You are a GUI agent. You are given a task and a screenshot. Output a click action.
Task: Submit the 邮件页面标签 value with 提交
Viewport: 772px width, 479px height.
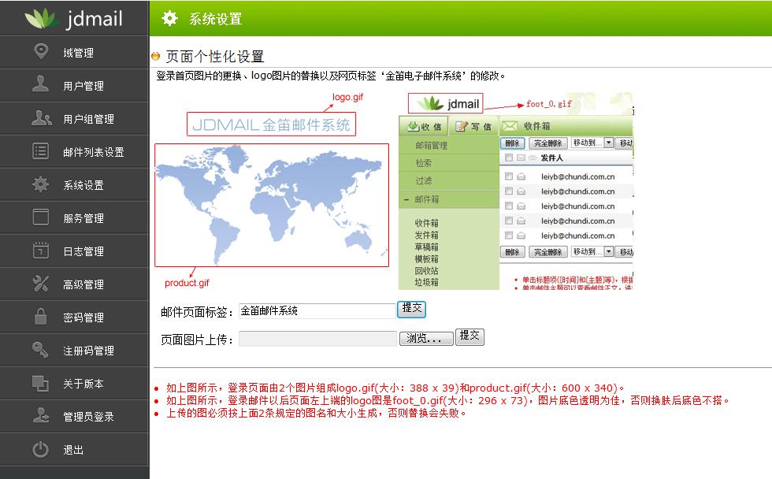coord(411,309)
